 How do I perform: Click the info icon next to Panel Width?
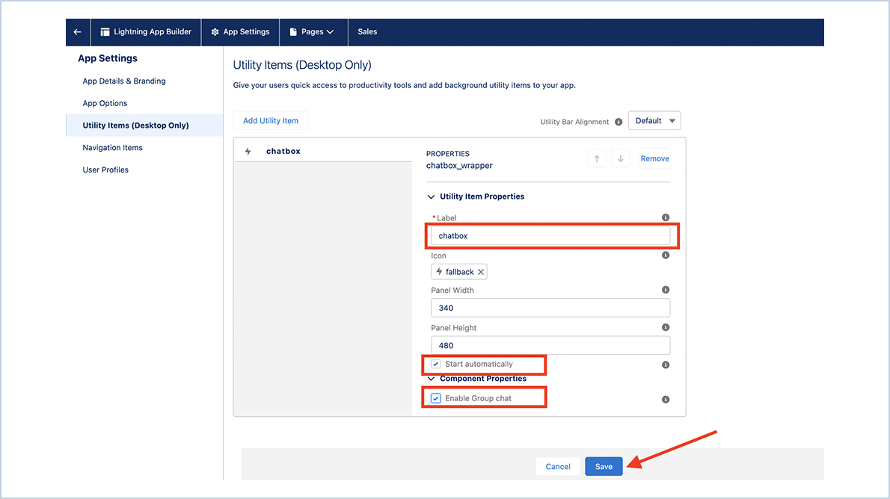point(666,289)
